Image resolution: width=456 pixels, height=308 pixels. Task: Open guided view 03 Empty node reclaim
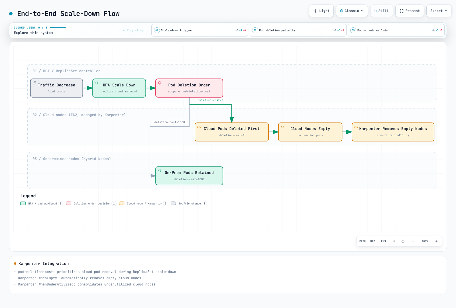point(396,30)
